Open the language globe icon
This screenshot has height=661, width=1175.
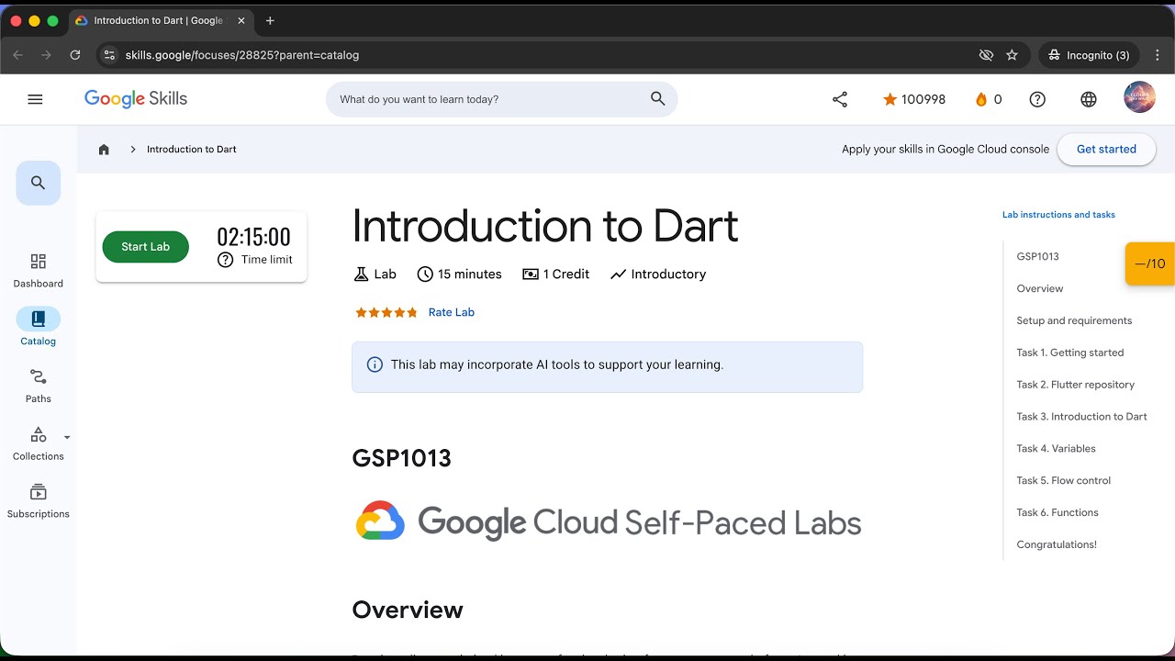(x=1089, y=99)
